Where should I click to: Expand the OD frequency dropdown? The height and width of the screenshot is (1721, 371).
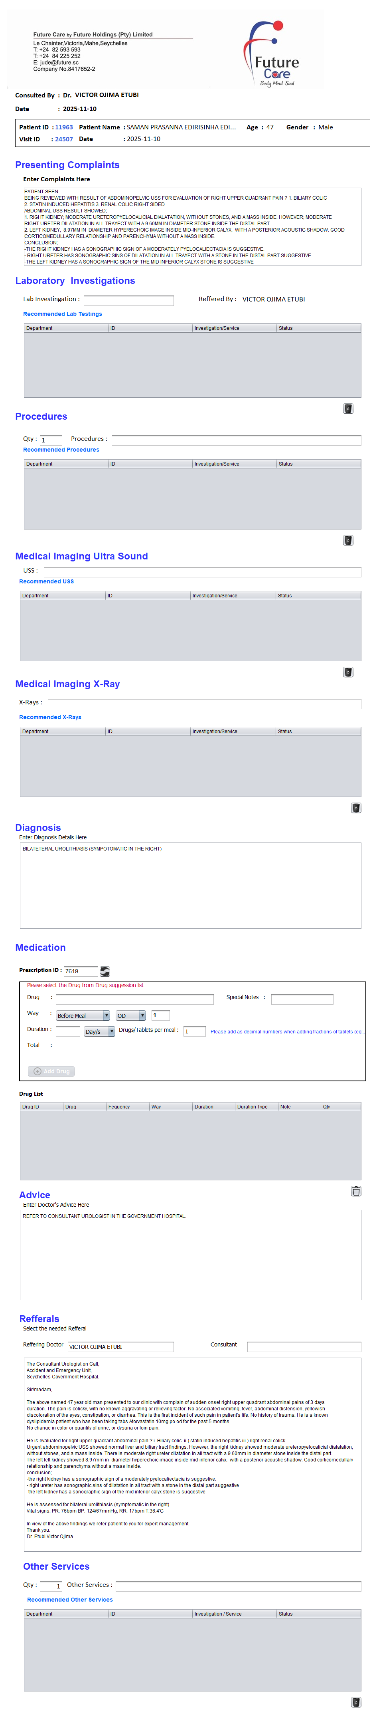pyautogui.click(x=131, y=1015)
